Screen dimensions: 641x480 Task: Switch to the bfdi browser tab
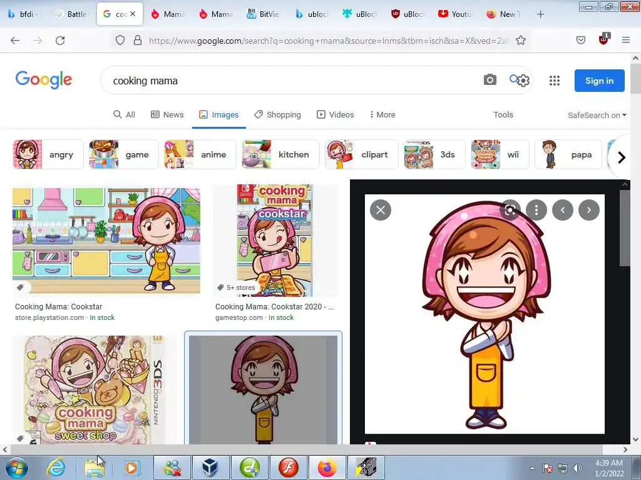(x=24, y=14)
